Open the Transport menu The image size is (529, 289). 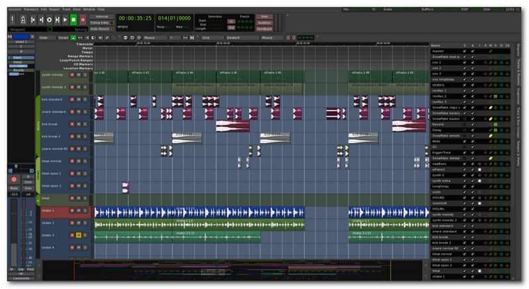(x=31, y=9)
